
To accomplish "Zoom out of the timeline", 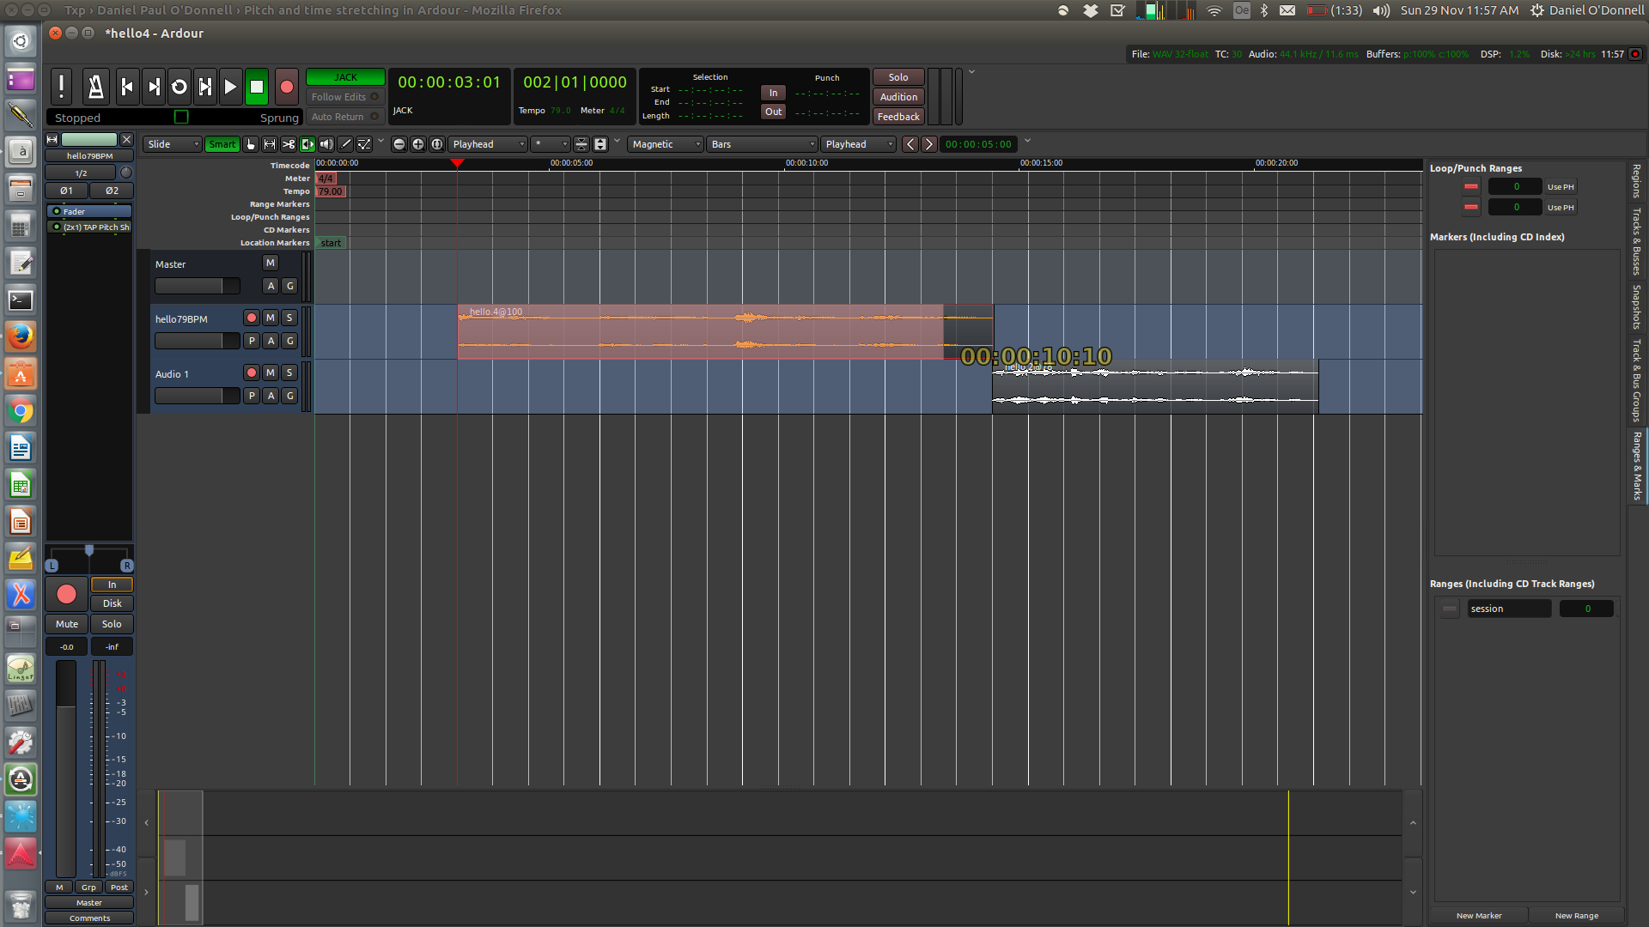I will 399,144.
